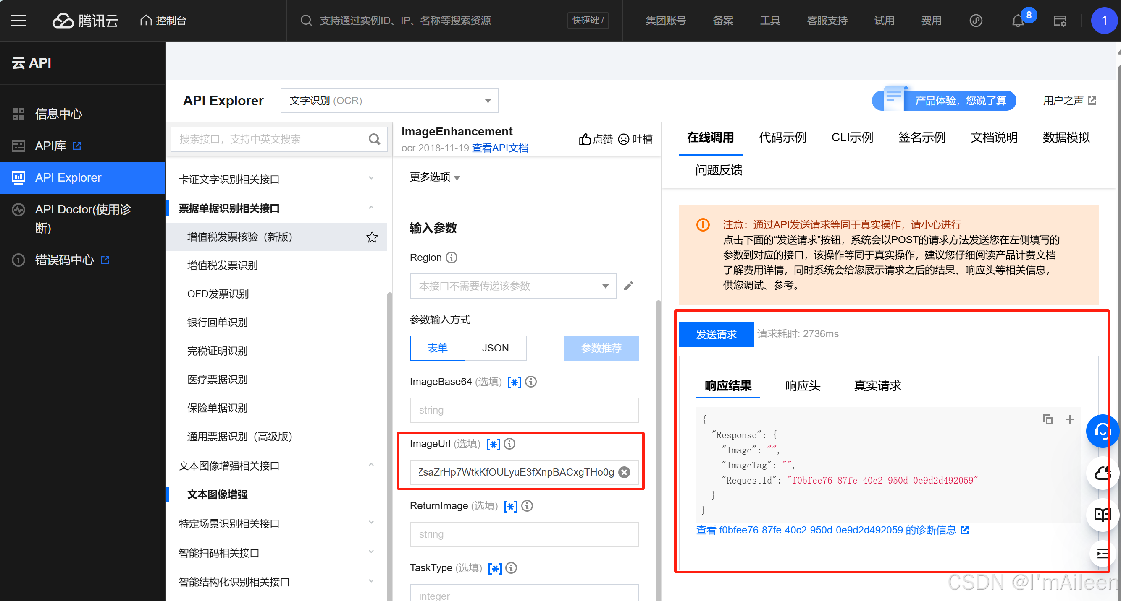Viewport: 1121px width, 601px height.
Task: Open 用户之声 link
Action: [x=1069, y=100]
